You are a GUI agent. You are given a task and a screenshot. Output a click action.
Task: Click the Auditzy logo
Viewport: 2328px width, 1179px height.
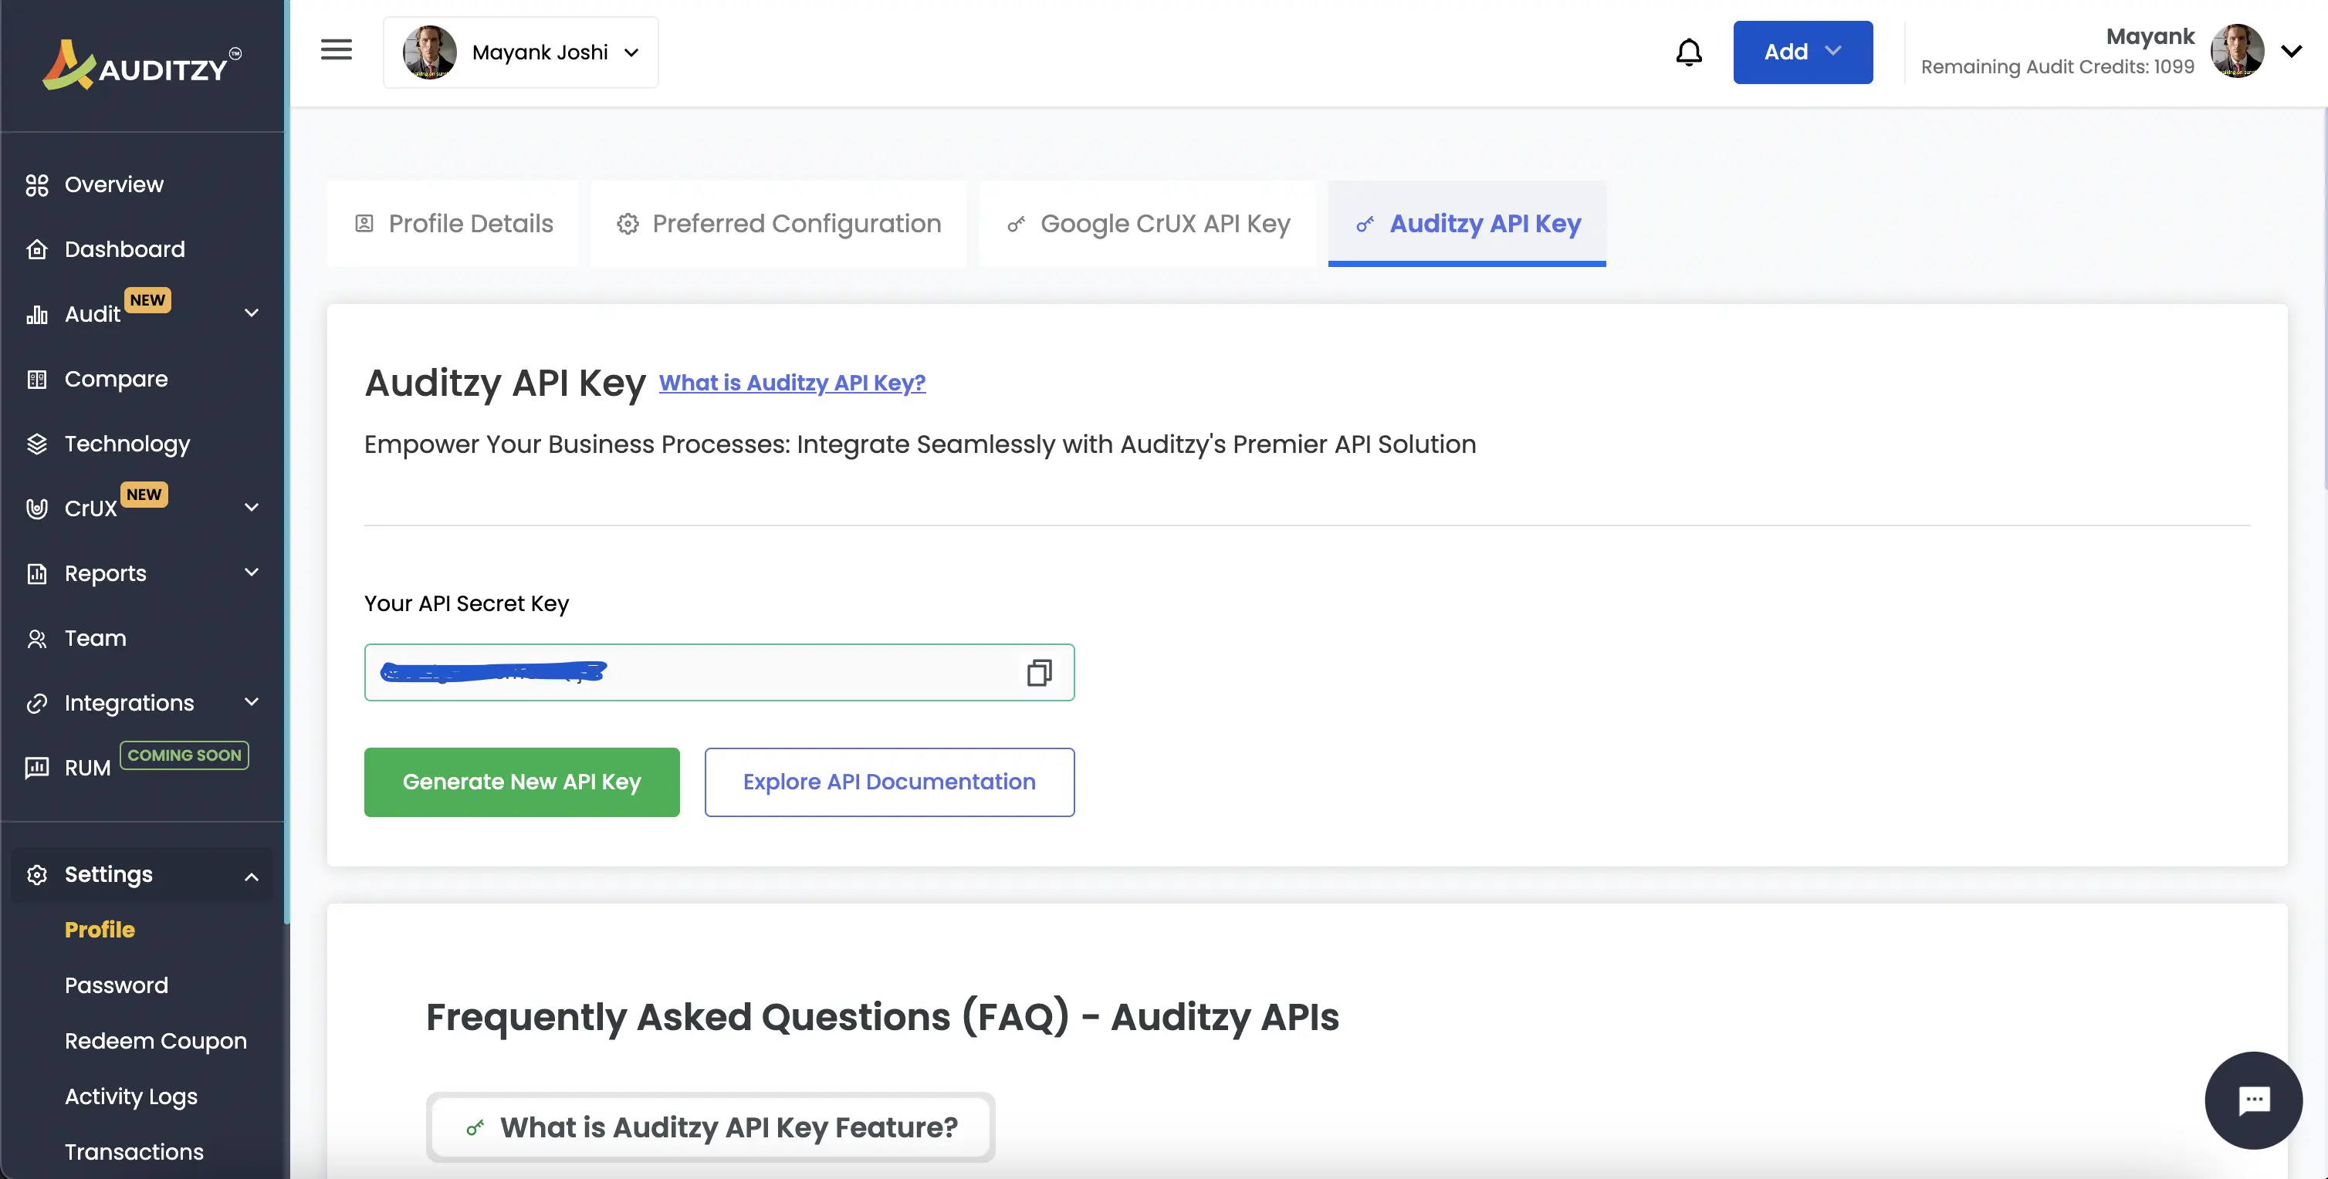click(142, 65)
